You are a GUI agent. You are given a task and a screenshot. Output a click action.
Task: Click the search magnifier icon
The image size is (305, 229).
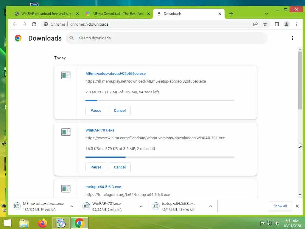click(71, 38)
